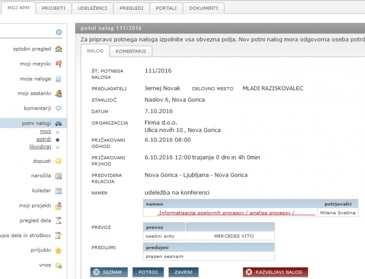Open the UDELEŽENCI tab
The image size is (365, 279).
coord(93,8)
